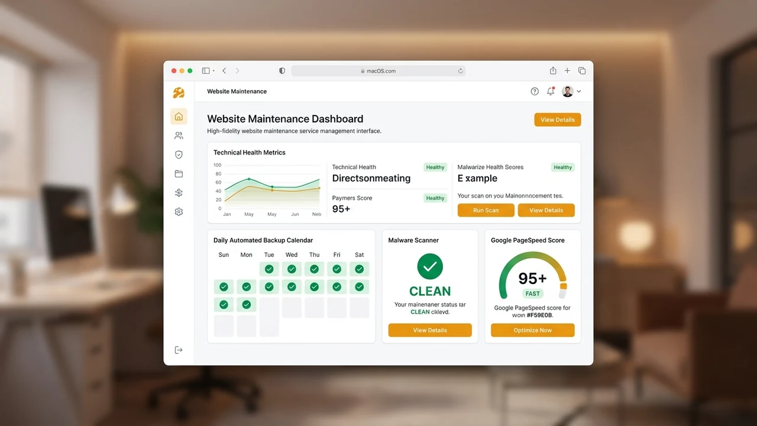Open the Security shield sidebar icon
Screen dimensions: 757x426
coord(179,154)
